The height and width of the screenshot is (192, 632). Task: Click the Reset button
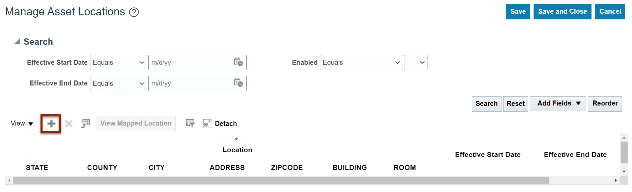click(516, 104)
